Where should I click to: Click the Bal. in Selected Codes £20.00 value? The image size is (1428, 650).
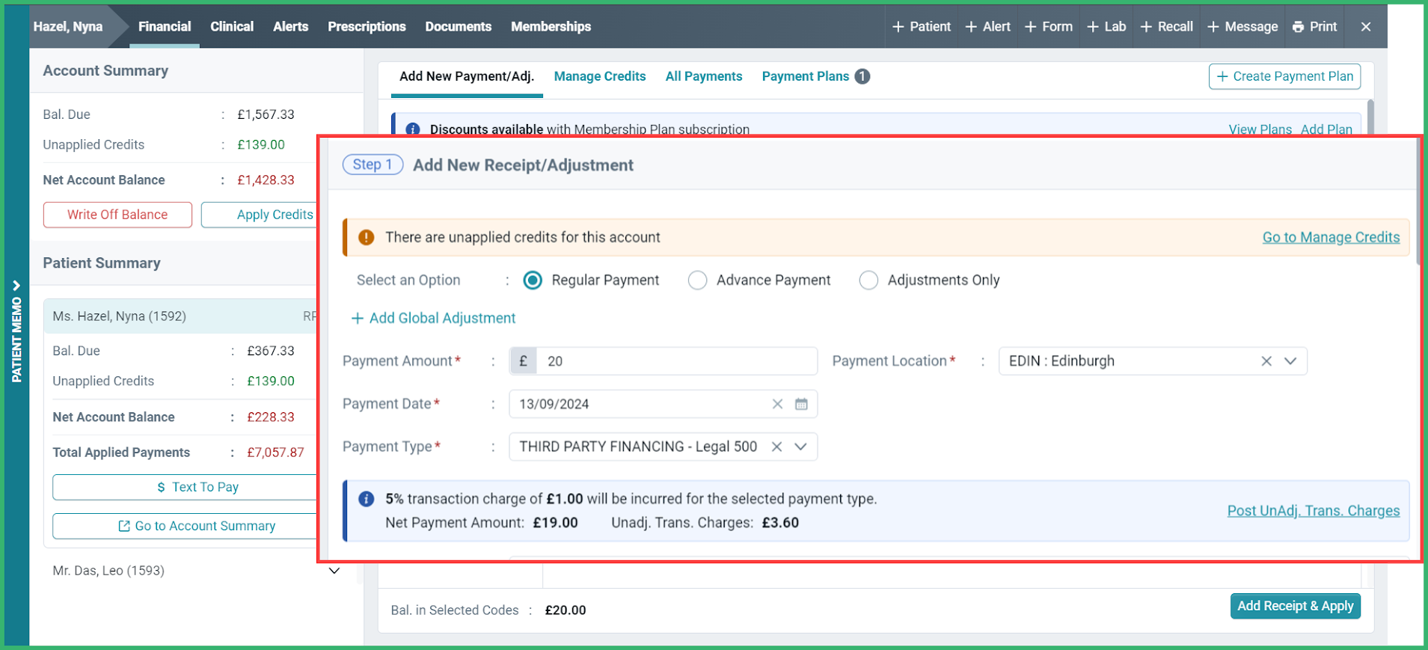click(566, 610)
